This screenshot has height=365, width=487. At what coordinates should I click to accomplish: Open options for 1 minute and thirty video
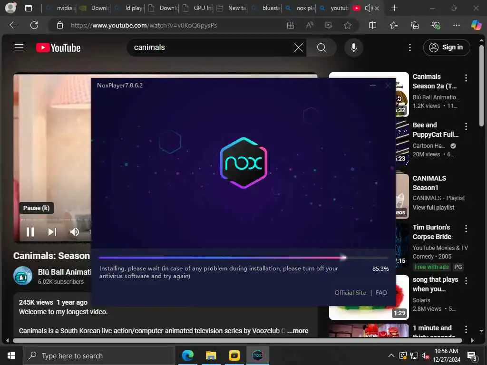click(x=466, y=329)
